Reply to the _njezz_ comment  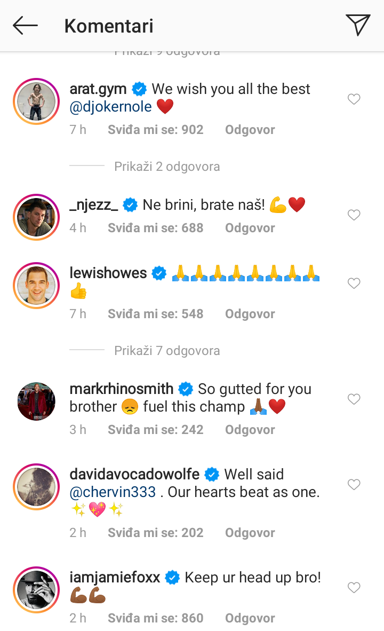tap(250, 228)
